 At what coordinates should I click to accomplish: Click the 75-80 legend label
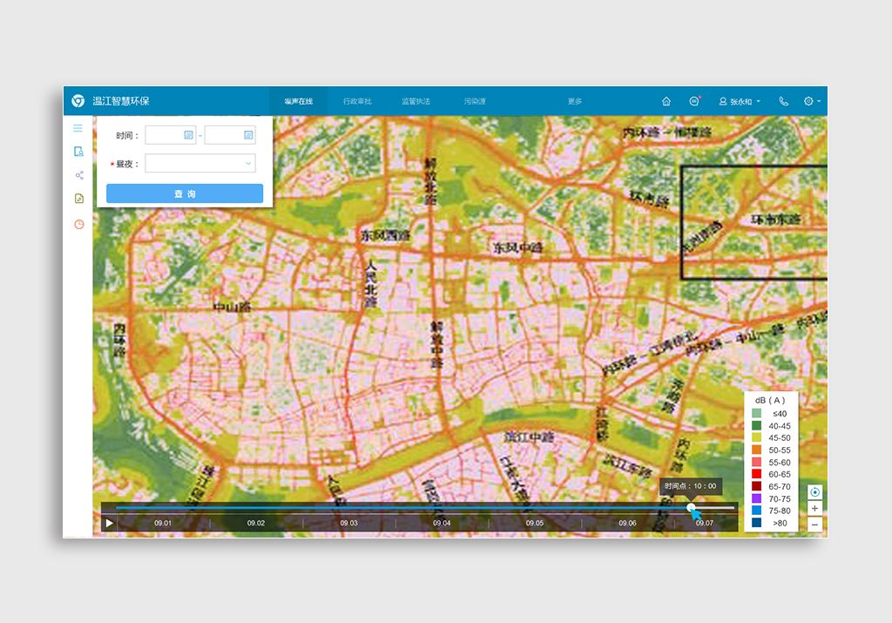(x=780, y=511)
